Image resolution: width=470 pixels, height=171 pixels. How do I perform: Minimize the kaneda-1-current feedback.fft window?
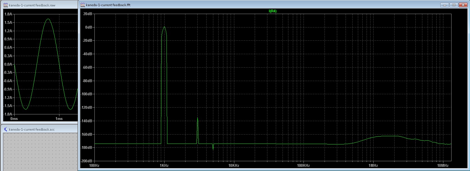445,5
